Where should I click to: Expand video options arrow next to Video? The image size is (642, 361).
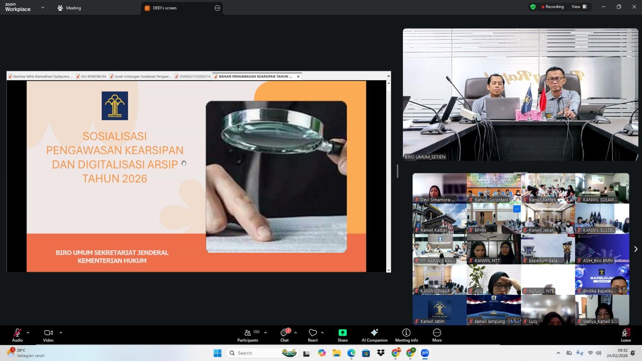(x=61, y=333)
